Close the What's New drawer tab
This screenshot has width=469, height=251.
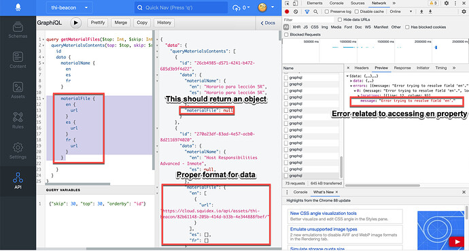(x=336, y=192)
